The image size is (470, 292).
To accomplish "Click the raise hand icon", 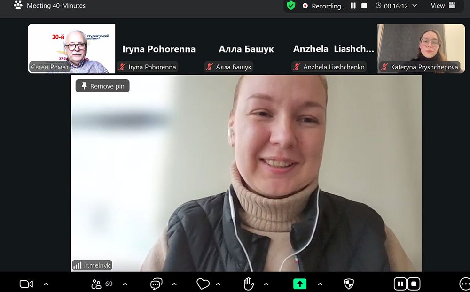I will (x=249, y=284).
